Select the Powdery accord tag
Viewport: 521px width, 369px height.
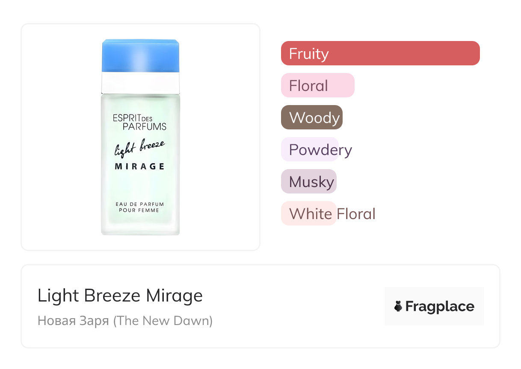(310, 149)
